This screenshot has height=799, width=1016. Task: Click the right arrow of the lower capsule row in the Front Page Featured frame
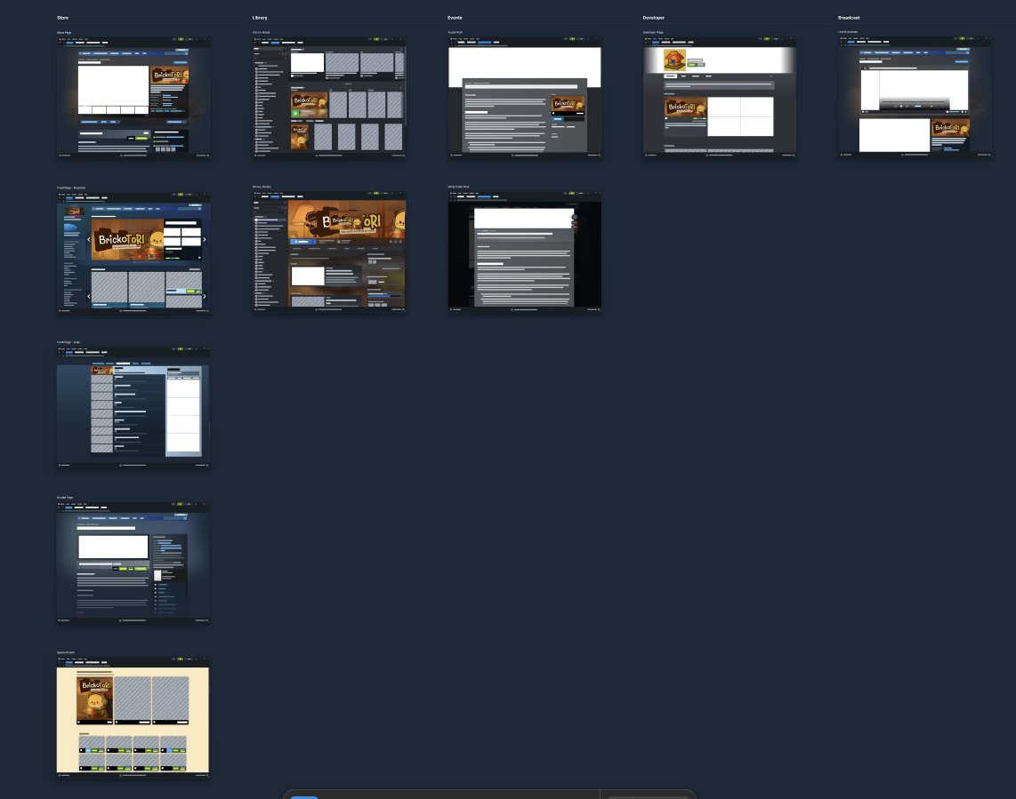(x=205, y=296)
